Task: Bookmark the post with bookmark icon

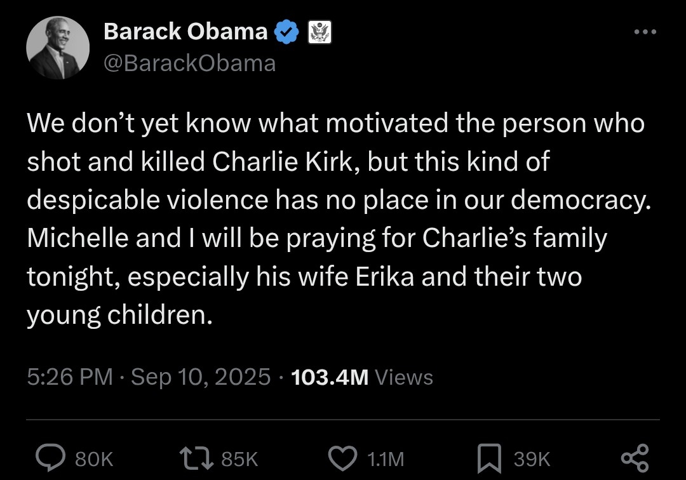Action: point(489,458)
